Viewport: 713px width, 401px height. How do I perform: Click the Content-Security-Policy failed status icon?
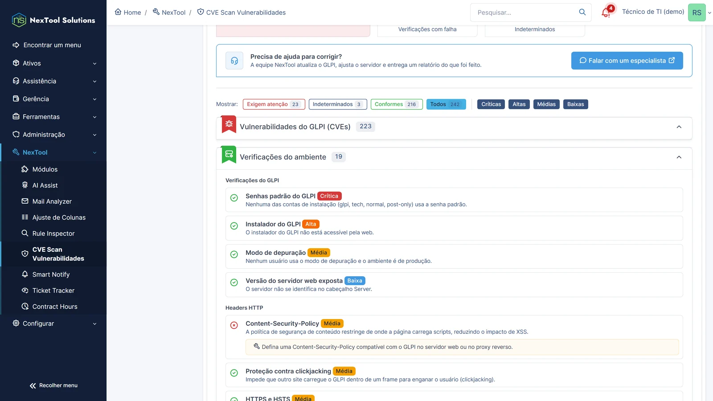click(234, 325)
